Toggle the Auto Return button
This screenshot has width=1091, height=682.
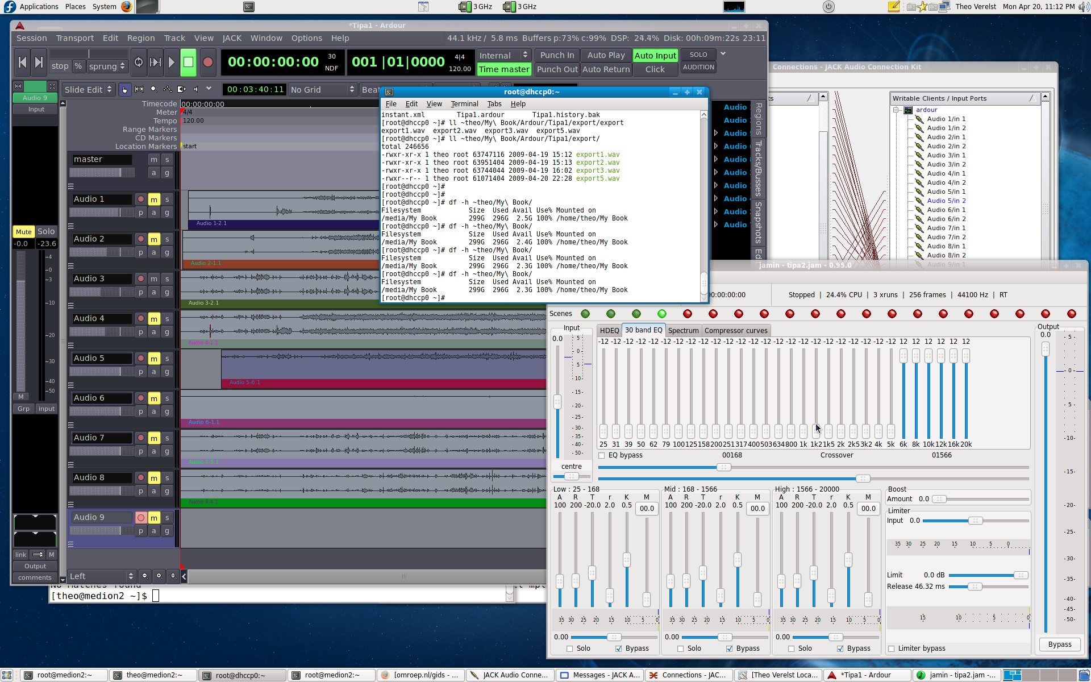pos(606,69)
